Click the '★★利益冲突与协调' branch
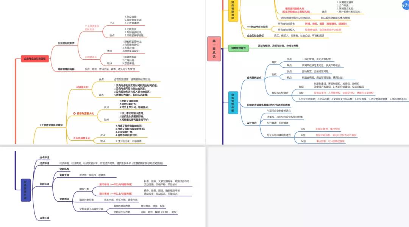This screenshot has height=227, width=409. pos(257,27)
